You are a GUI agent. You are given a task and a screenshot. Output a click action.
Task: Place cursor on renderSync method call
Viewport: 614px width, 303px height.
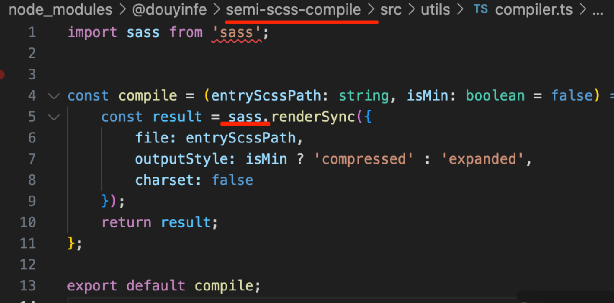coord(313,117)
